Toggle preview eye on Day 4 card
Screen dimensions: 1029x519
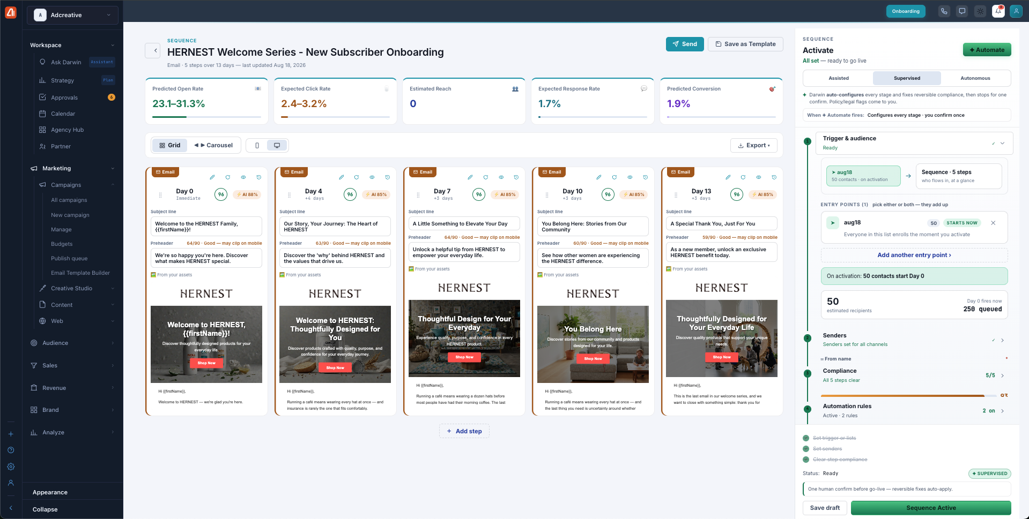pyautogui.click(x=372, y=177)
